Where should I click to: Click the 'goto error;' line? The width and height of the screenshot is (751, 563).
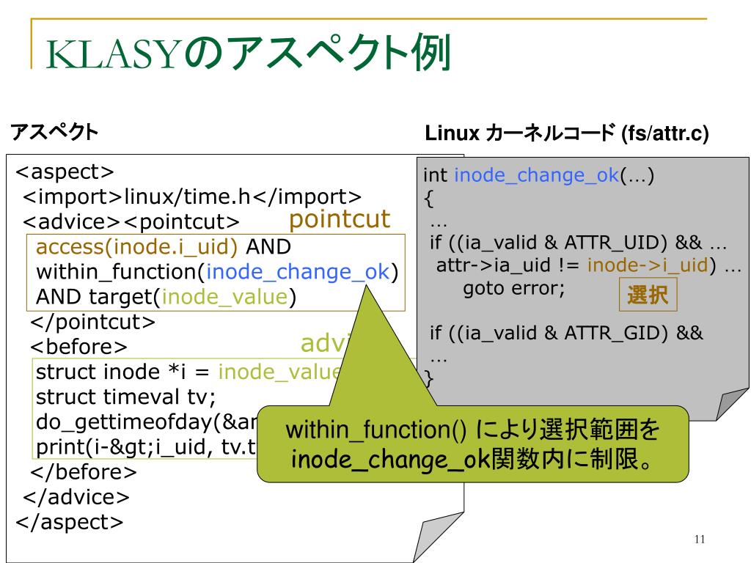tap(514, 288)
